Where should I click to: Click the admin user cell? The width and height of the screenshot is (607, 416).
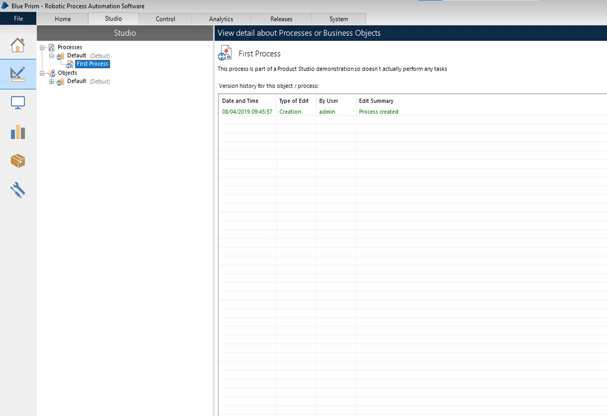coord(327,112)
